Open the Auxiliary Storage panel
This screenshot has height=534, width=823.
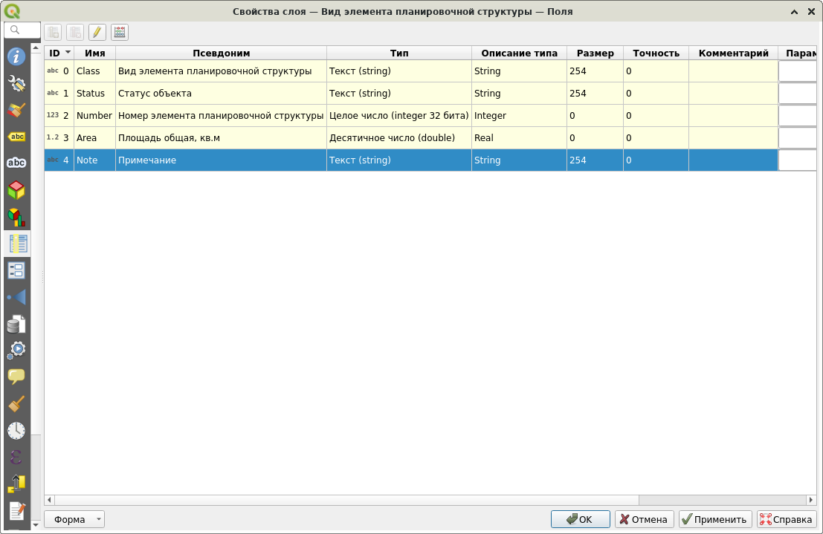(16, 324)
